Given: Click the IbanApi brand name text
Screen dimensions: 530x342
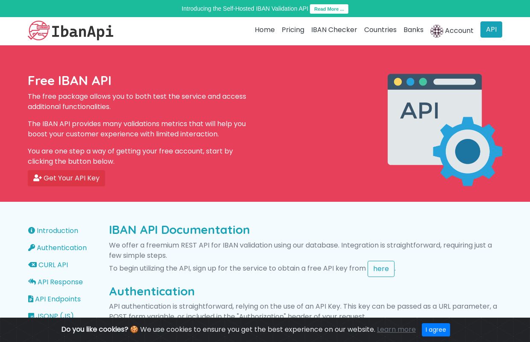Looking at the screenshot, I should (x=82, y=32).
